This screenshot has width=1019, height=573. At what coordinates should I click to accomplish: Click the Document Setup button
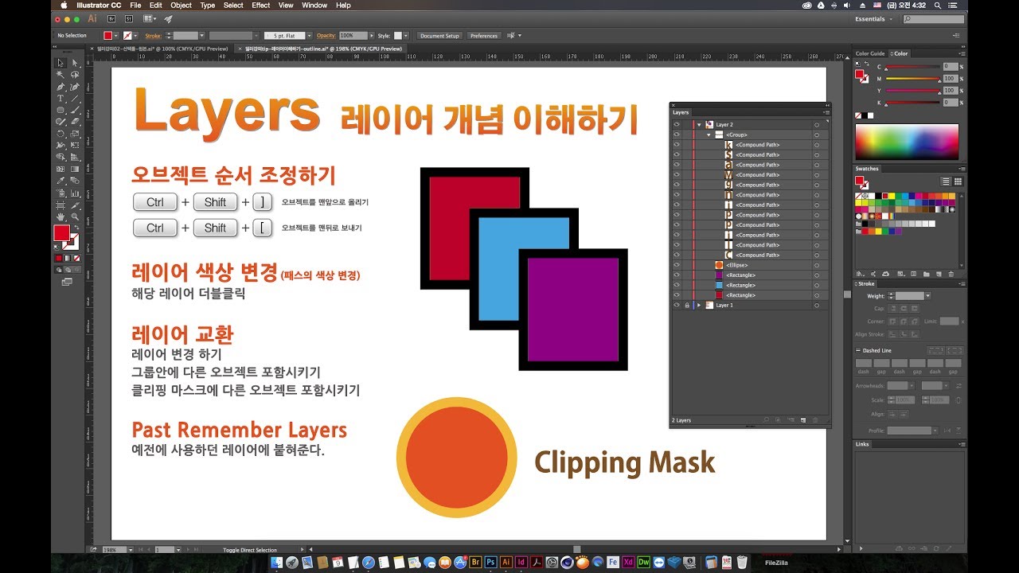439,36
